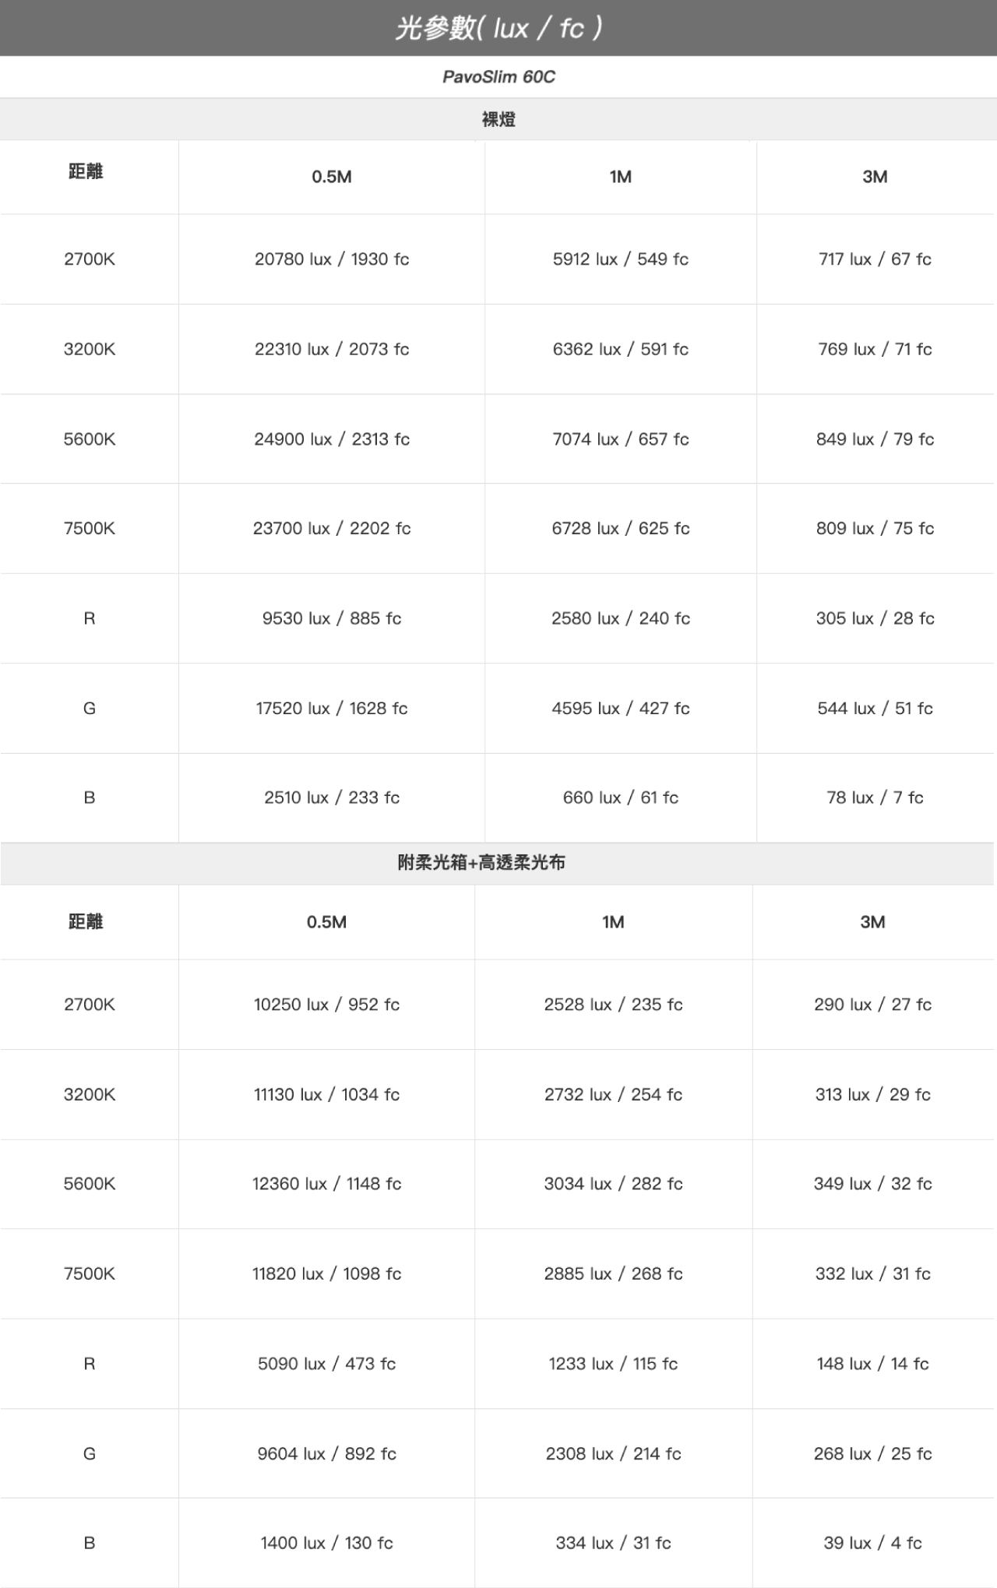This screenshot has height=1588, width=997.
Task: Click the 1400 lux / 130 fc cell
Action: [x=326, y=1543]
